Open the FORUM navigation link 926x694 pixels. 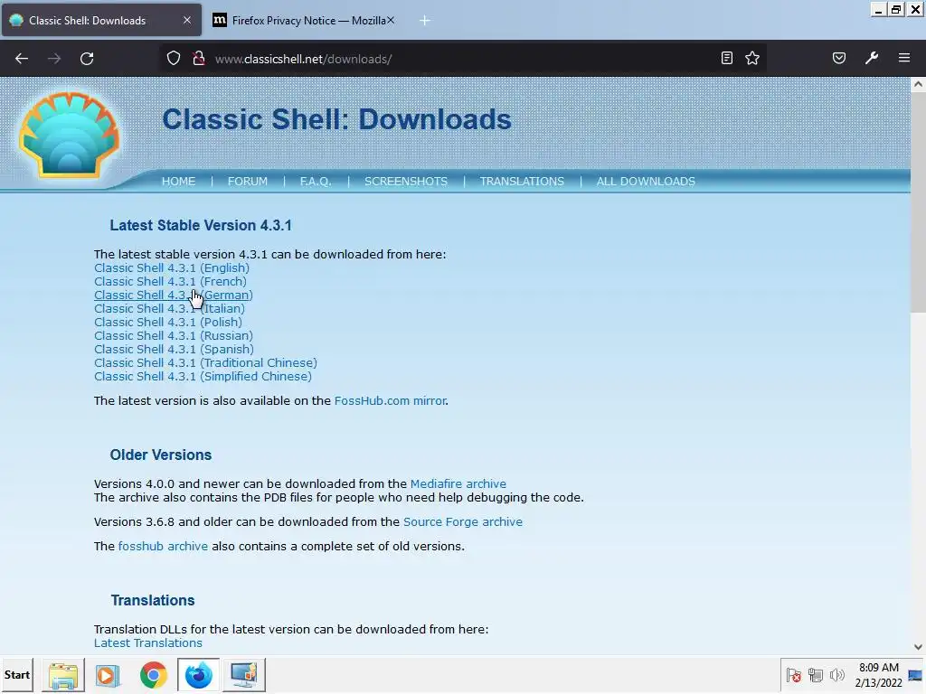tap(248, 181)
